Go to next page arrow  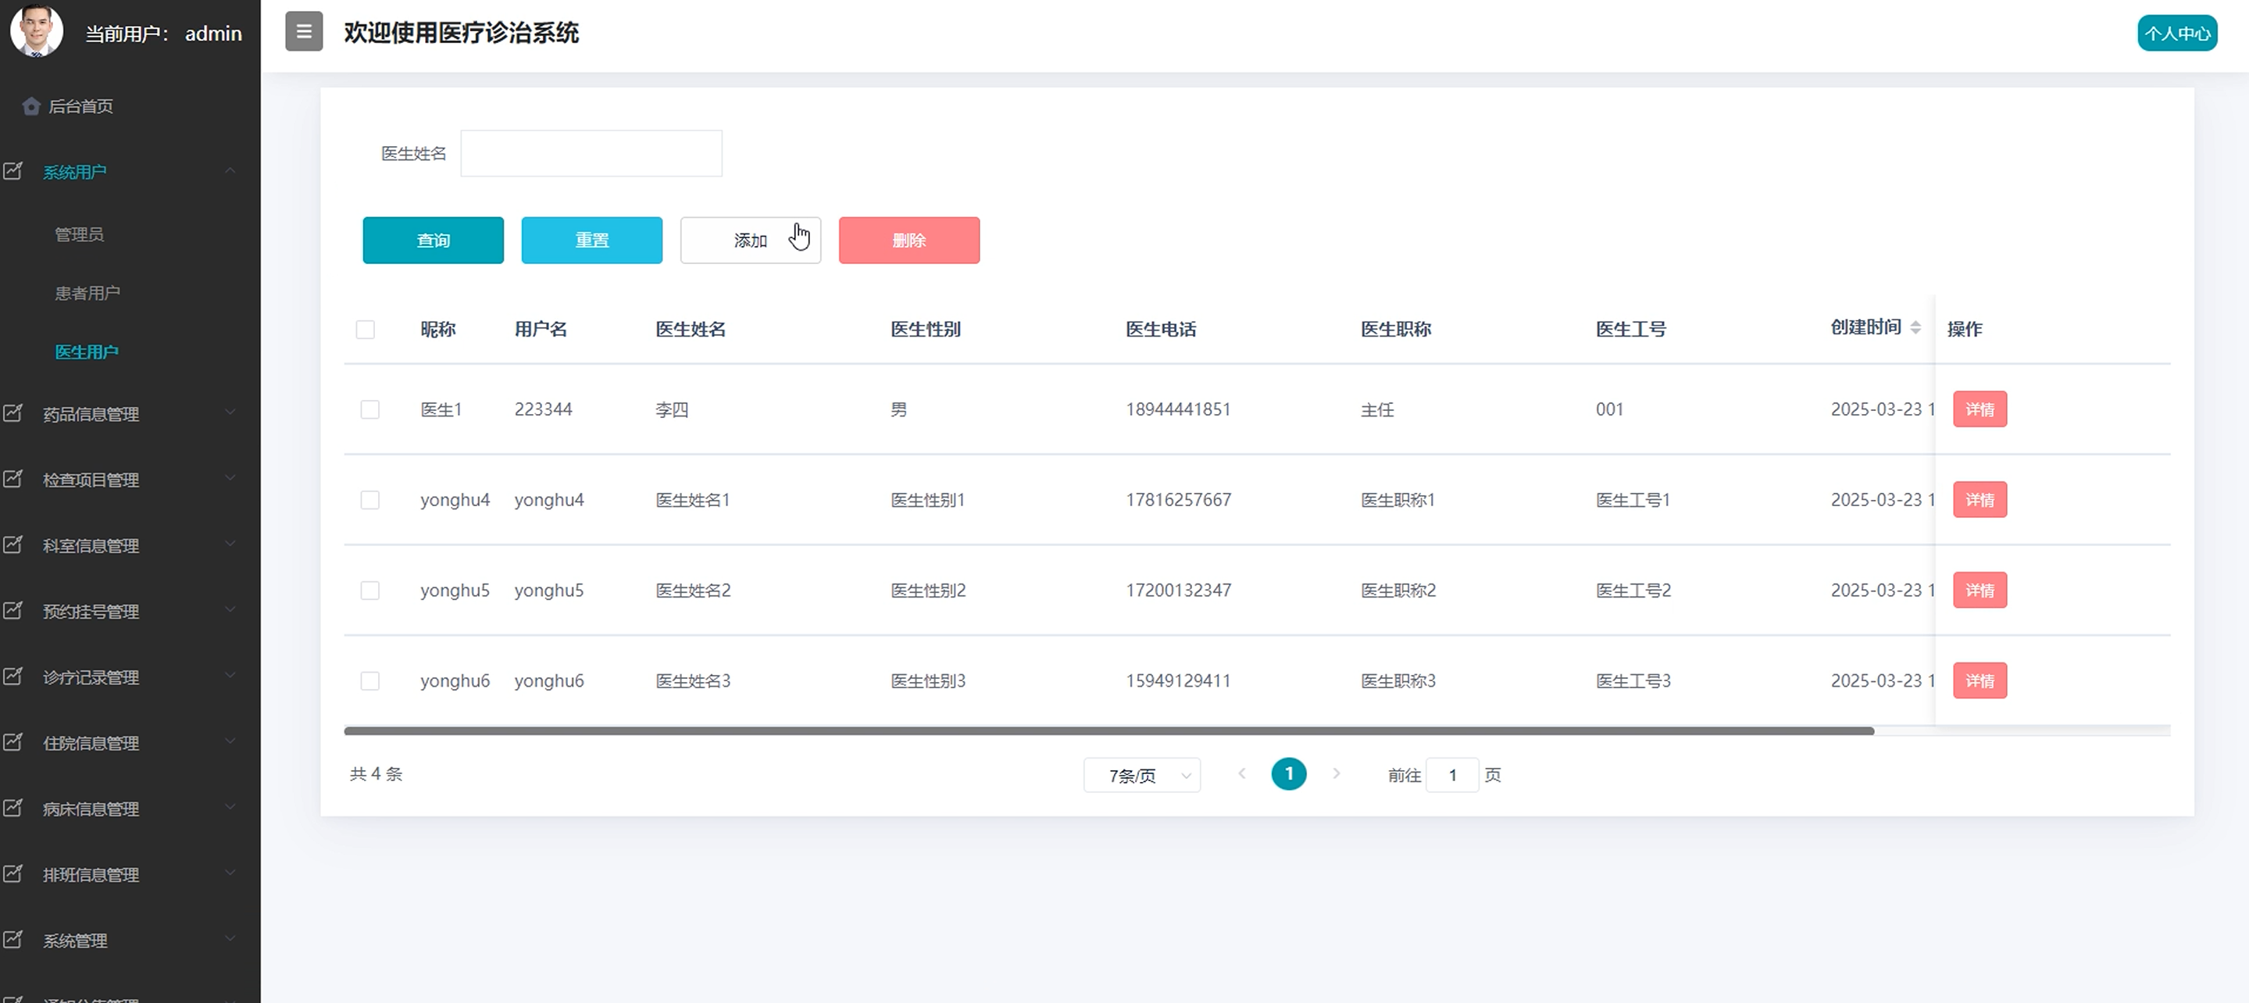(1336, 773)
